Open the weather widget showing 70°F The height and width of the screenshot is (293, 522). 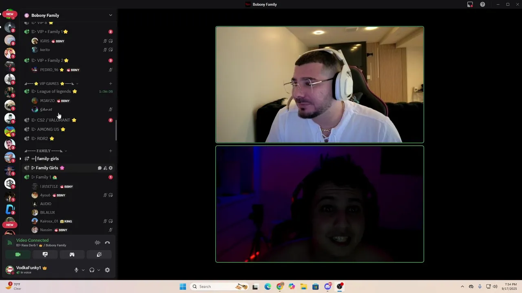[13, 286]
